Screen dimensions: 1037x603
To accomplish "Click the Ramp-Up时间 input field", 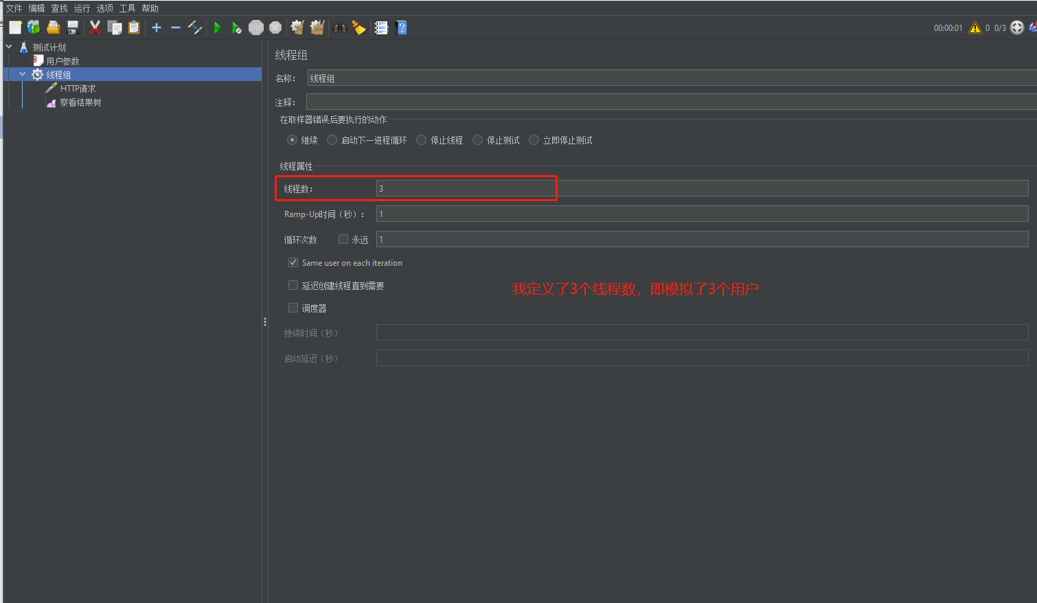I will 702,214.
